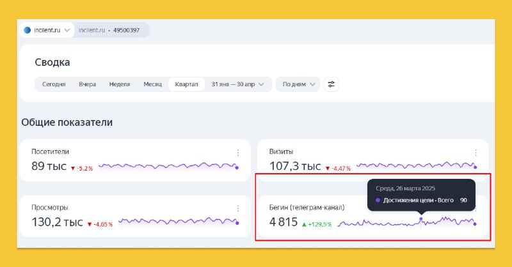The width and height of the screenshot is (512, 267).
Task: Click the last data point on Бегин sparkline
Action: [475, 224]
